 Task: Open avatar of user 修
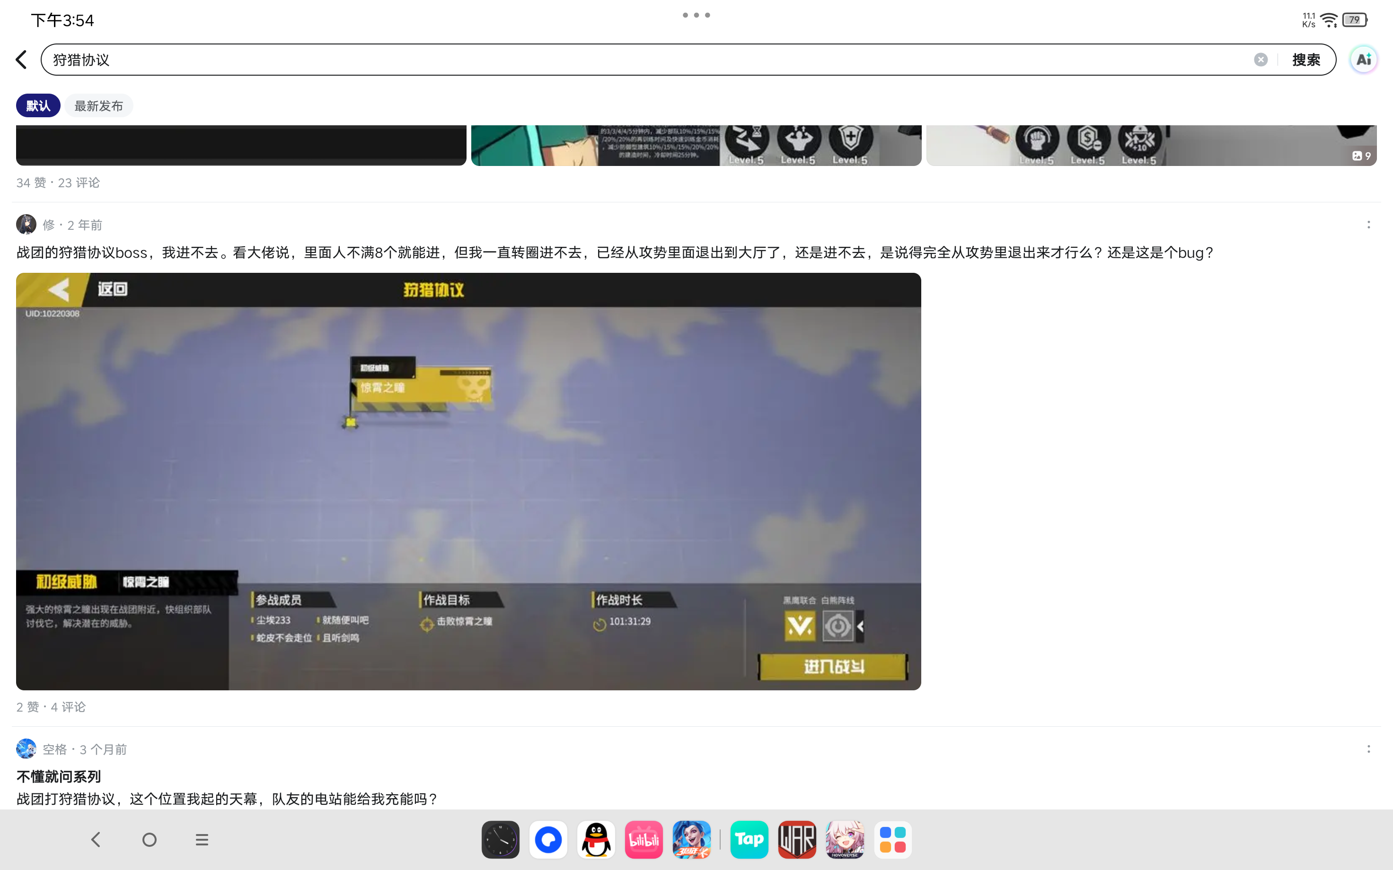tap(26, 225)
